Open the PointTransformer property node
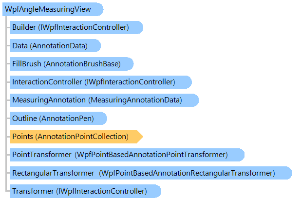 [x=127, y=155]
